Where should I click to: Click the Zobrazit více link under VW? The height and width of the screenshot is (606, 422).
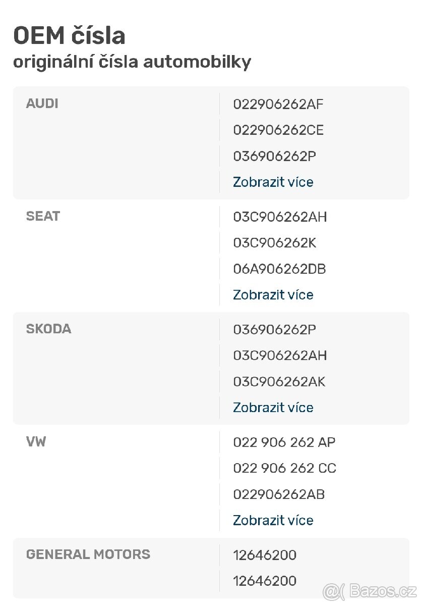273,520
